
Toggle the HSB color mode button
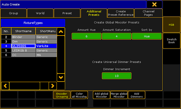point(171,25)
